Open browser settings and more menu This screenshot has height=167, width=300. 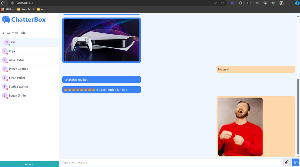290,3
